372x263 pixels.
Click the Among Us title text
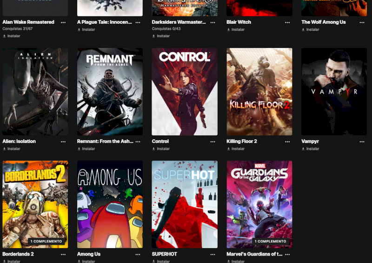(89, 254)
